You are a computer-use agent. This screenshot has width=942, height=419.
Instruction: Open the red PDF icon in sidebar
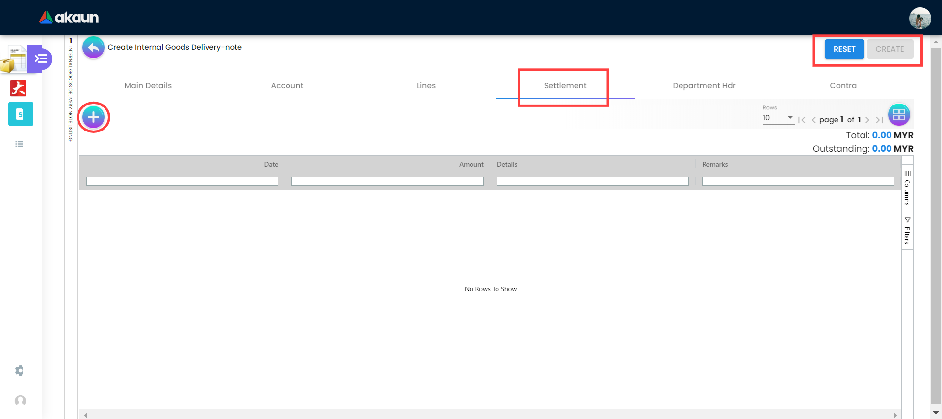click(18, 88)
